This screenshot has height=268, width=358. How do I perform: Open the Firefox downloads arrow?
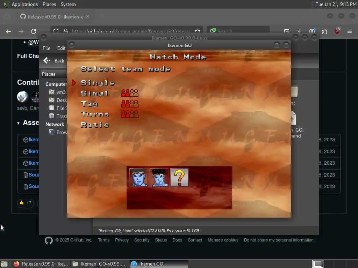coord(299,31)
